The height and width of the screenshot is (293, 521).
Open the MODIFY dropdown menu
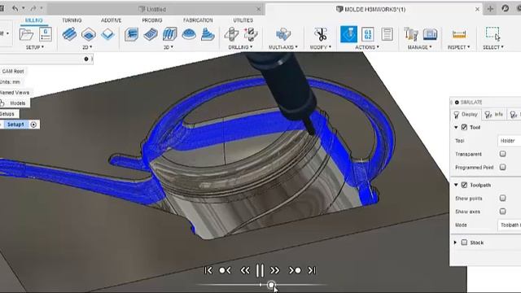[x=321, y=47]
